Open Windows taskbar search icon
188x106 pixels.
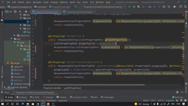[x=7, y=104]
